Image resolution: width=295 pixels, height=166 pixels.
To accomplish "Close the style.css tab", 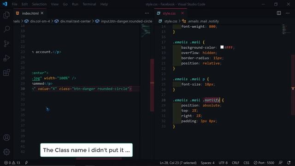I will [183, 13].
